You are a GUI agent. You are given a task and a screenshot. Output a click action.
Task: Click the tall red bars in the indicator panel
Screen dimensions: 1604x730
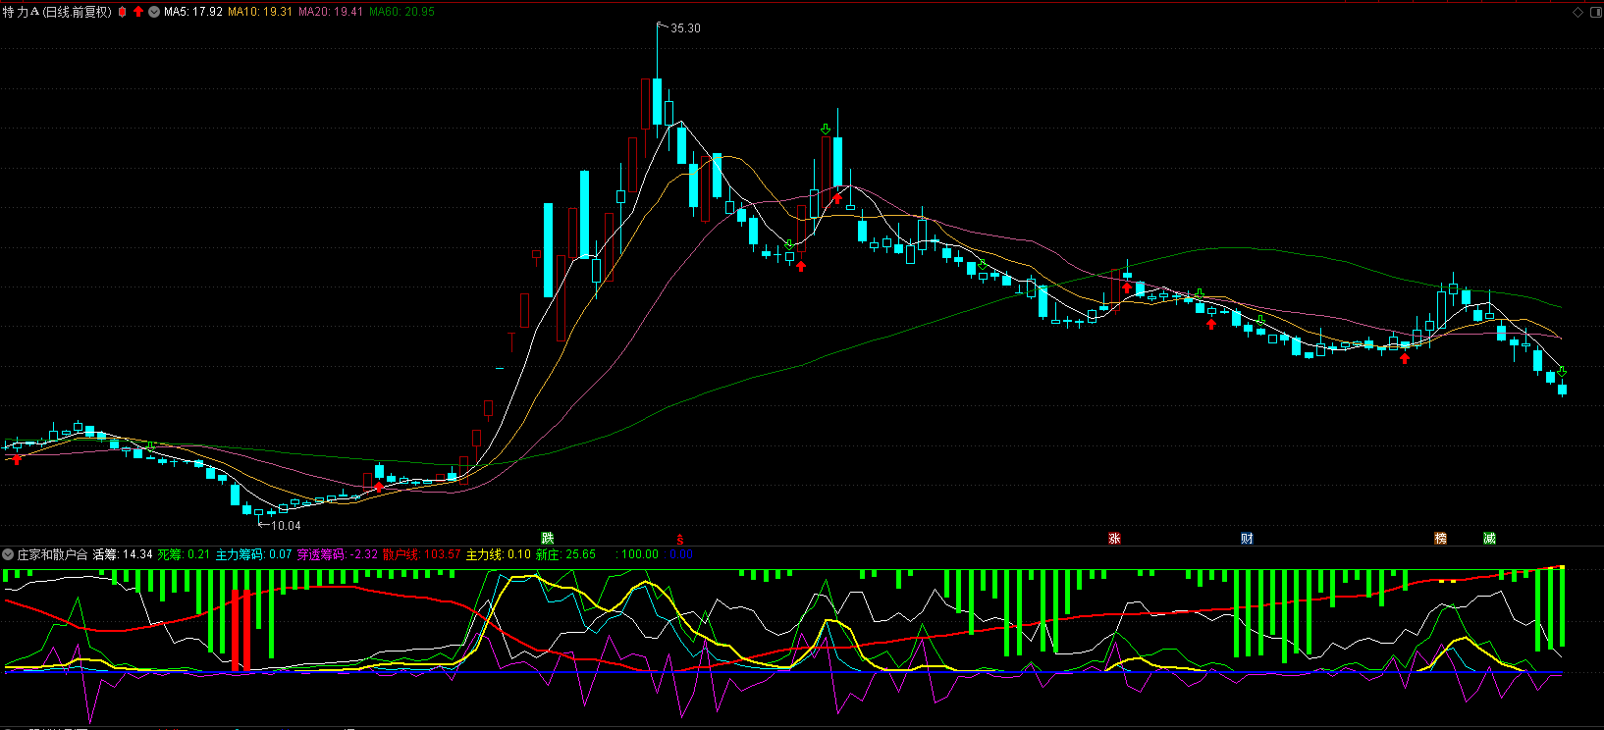click(x=241, y=628)
